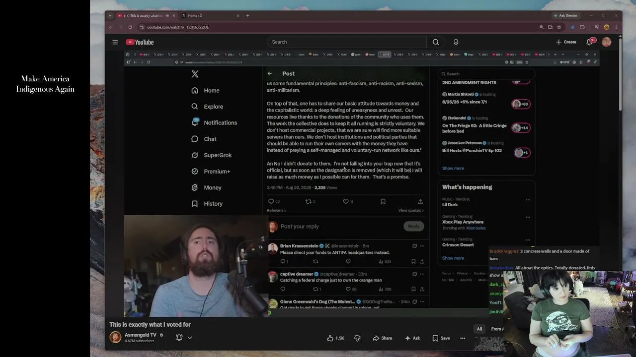Open the YouTube account avatar menu

(x=606, y=42)
